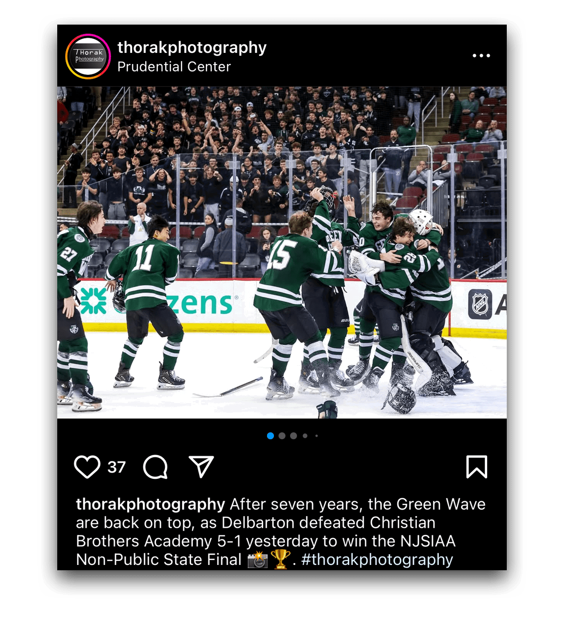Open the Prudential Center location link
Screen dimensions: 564x630
174,67
